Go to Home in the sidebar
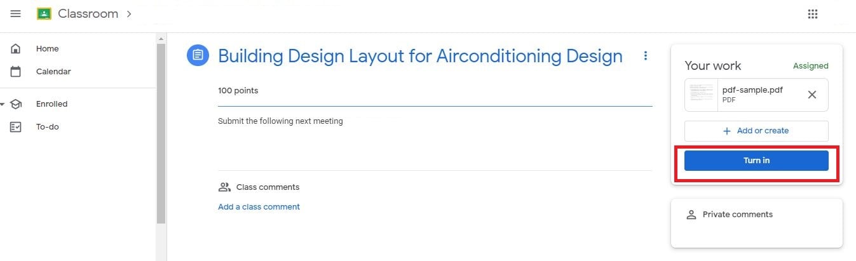Viewport: 856px width, 261px height. 47,49
